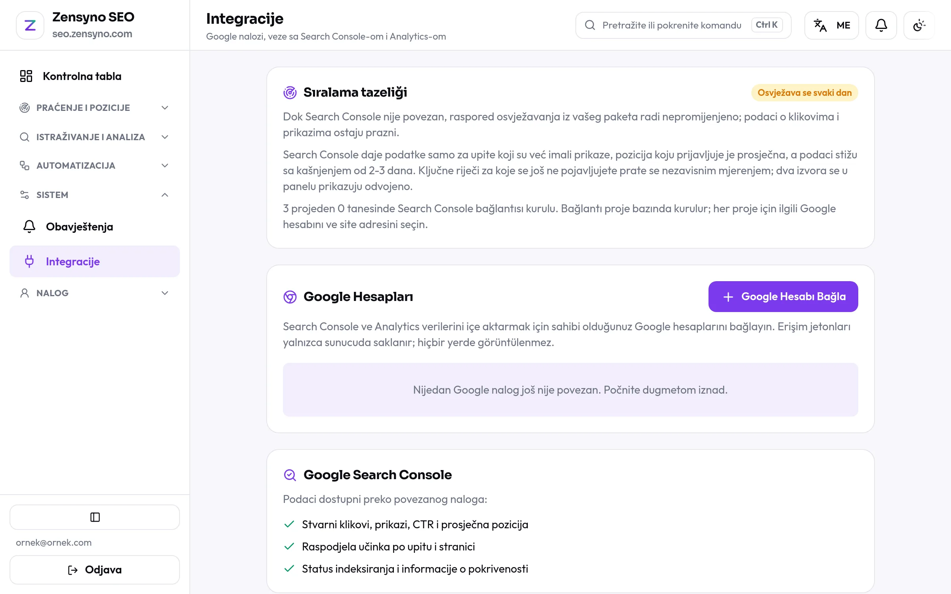This screenshot has width=951, height=594.
Task: Expand the AUTOMATIZACIJA section
Action: [x=95, y=166]
